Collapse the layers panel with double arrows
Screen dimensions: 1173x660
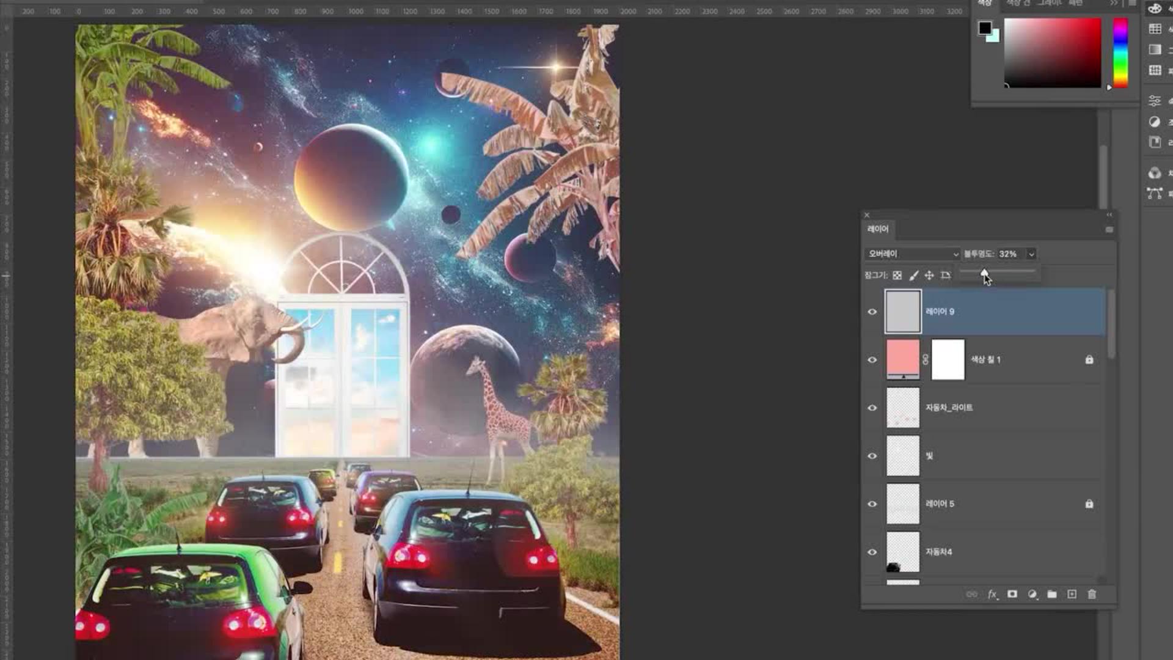click(1109, 215)
